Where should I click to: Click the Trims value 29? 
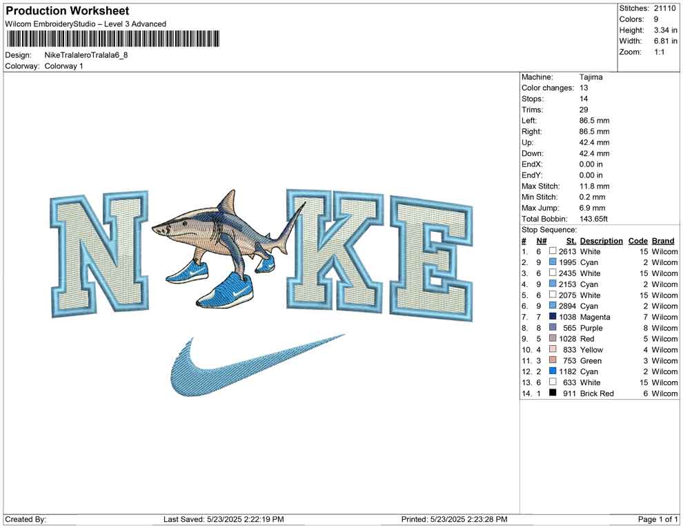tap(583, 109)
